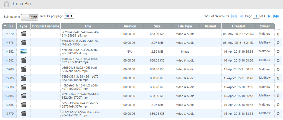Viewport: 283px width, 120px height.
Task: Click owner Matthew for item 13888
Action: (264, 87)
